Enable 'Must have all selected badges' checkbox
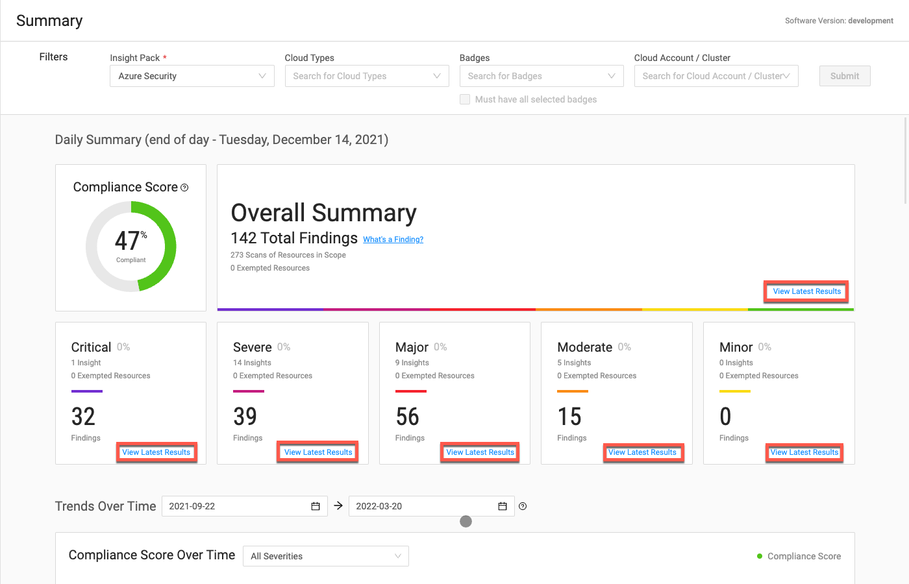Image resolution: width=909 pixels, height=584 pixels. click(x=465, y=99)
